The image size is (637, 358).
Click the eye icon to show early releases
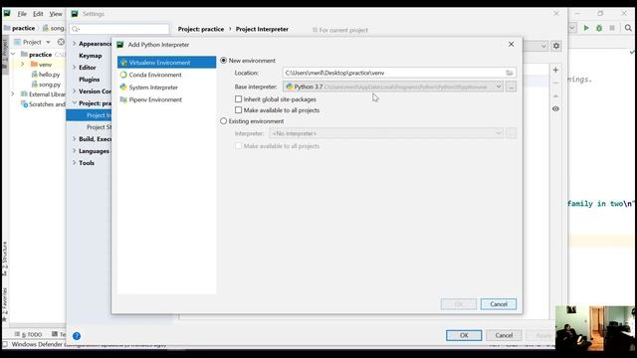[555, 108]
